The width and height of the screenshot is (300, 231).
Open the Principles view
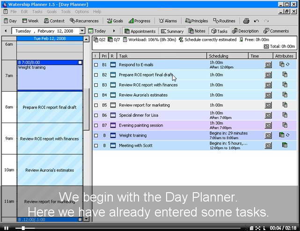click(197, 21)
